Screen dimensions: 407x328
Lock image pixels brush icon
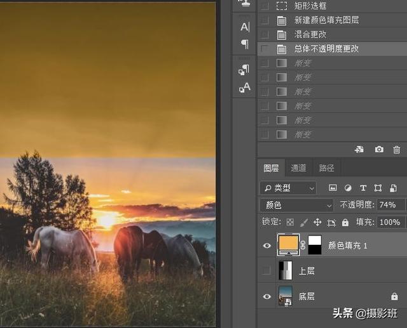point(304,223)
